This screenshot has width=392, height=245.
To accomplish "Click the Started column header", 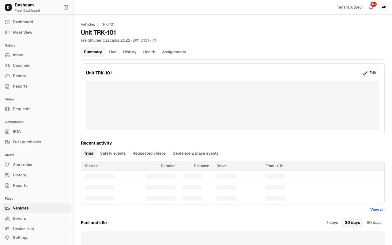I will click(x=91, y=166).
